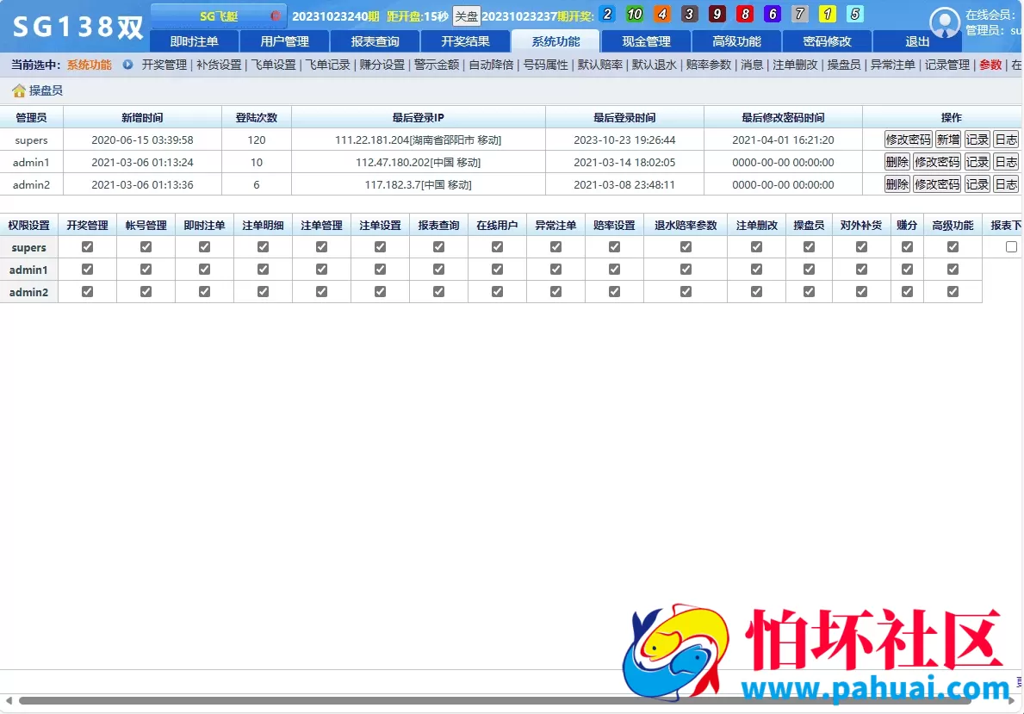Click the red dot icon on SG飞艇 tab
The width and height of the screenshot is (1024, 714).
pos(276,16)
